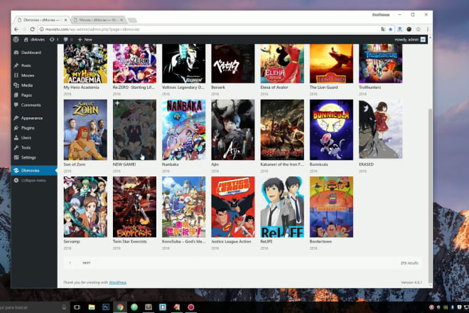Select My Hero Academia poster

85,63
